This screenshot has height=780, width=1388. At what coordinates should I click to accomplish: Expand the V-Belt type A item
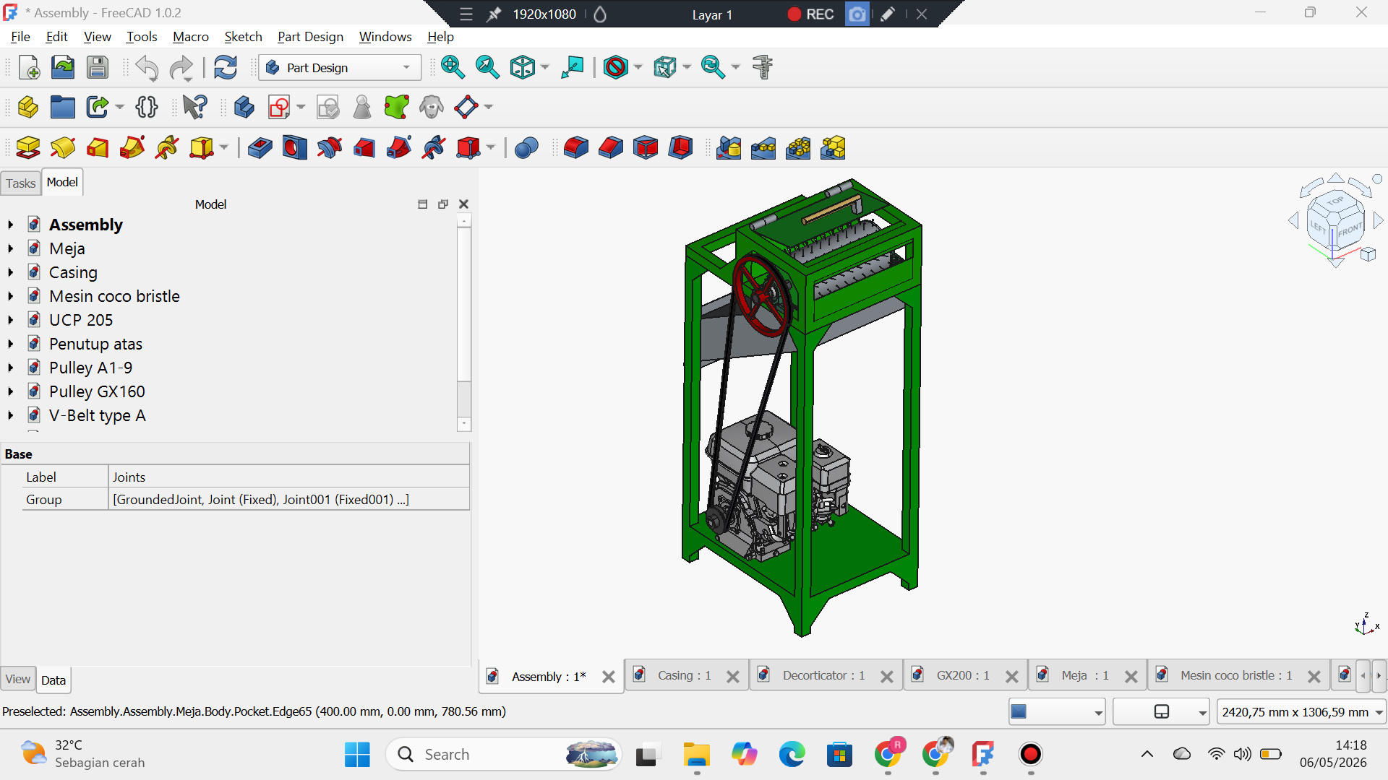coord(11,415)
